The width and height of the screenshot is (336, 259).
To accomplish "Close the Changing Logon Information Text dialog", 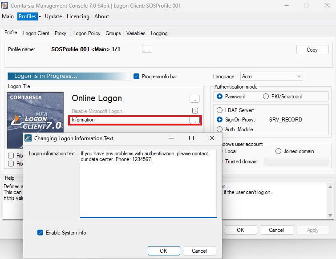I will [212, 138].
